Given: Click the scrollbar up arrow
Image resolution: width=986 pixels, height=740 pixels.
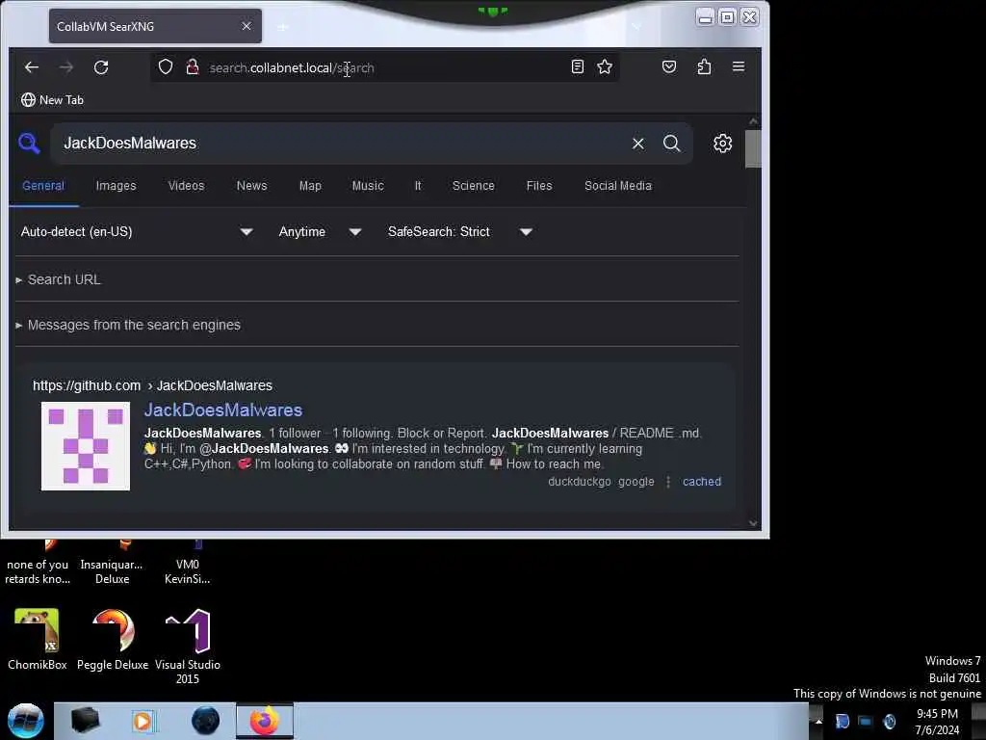Looking at the screenshot, I should pyautogui.click(x=753, y=120).
